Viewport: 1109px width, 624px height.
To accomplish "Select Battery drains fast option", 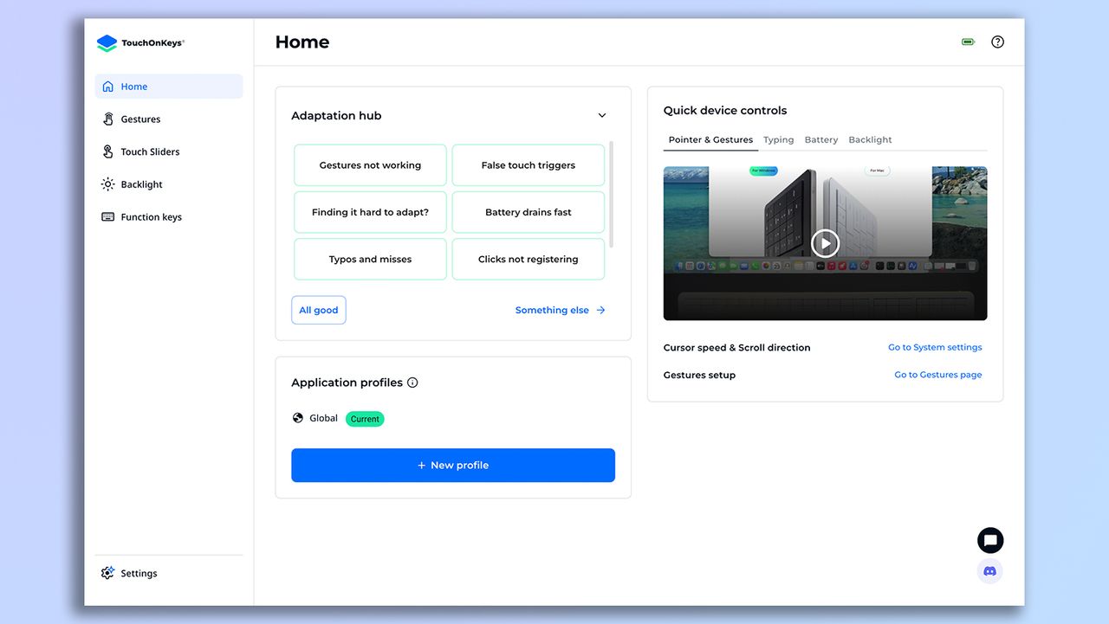I will 529,212.
